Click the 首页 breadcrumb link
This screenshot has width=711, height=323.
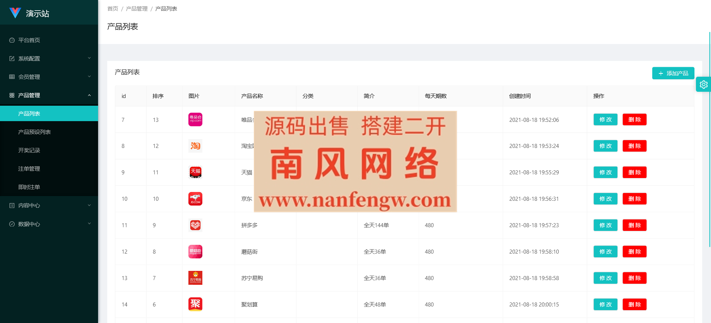[112, 8]
